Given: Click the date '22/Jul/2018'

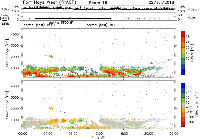Looking at the screenshot, I should click(x=161, y=3).
